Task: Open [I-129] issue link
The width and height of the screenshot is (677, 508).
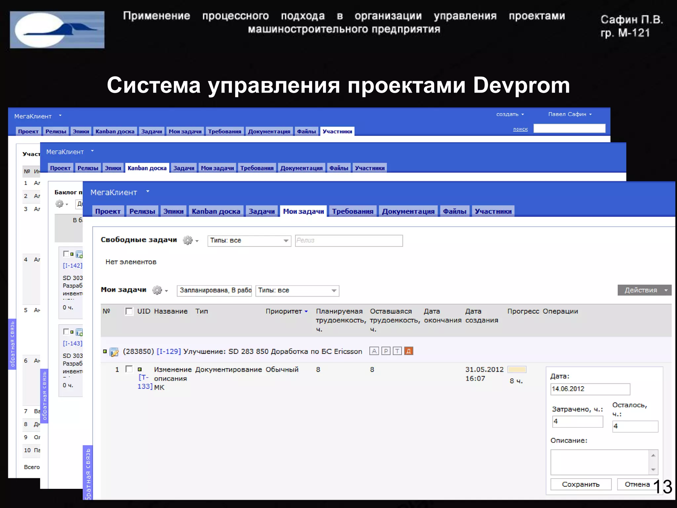Action: (169, 351)
